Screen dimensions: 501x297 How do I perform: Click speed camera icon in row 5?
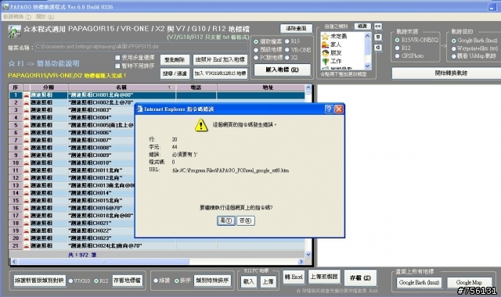pyautogui.click(x=26, y=125)
